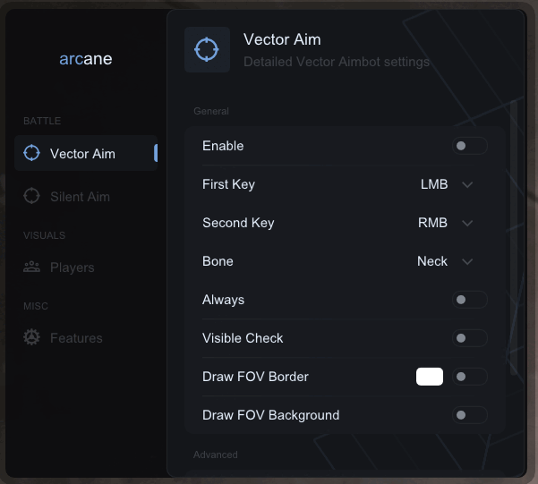Open the FOV Border white color swatch

tap(430, 377)
